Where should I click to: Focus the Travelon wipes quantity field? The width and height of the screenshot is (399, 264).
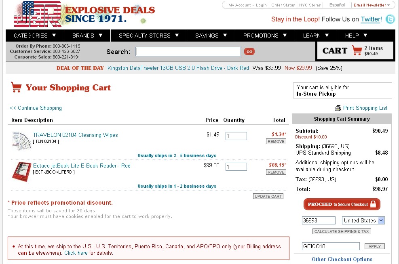click(x=236, y=136)
